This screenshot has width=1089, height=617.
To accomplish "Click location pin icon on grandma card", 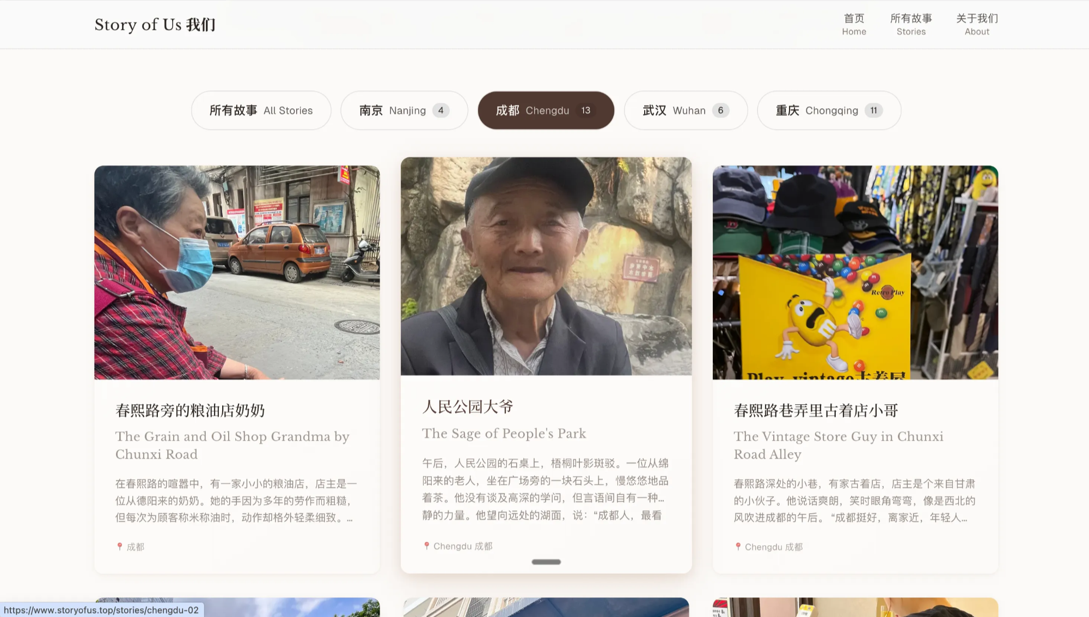I will pos(120,546).
